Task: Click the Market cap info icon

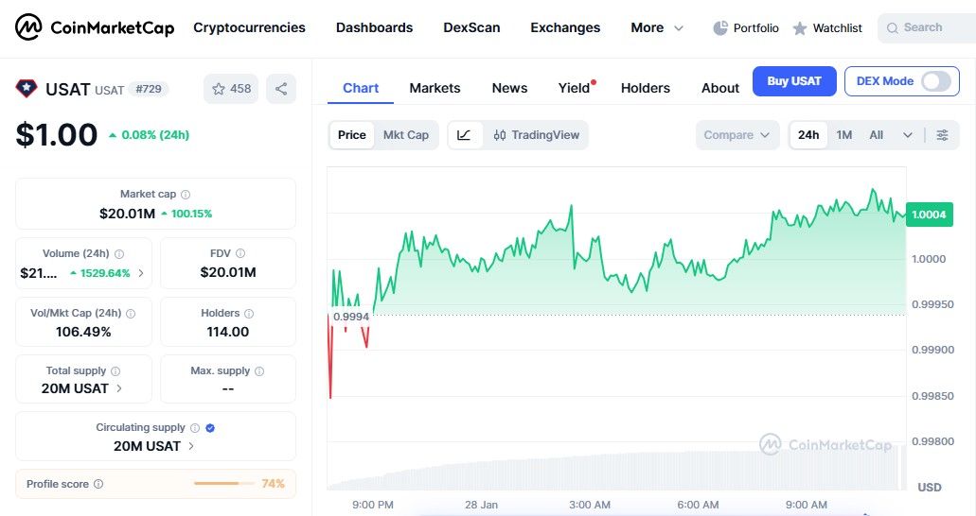Action: pos(186,194)
